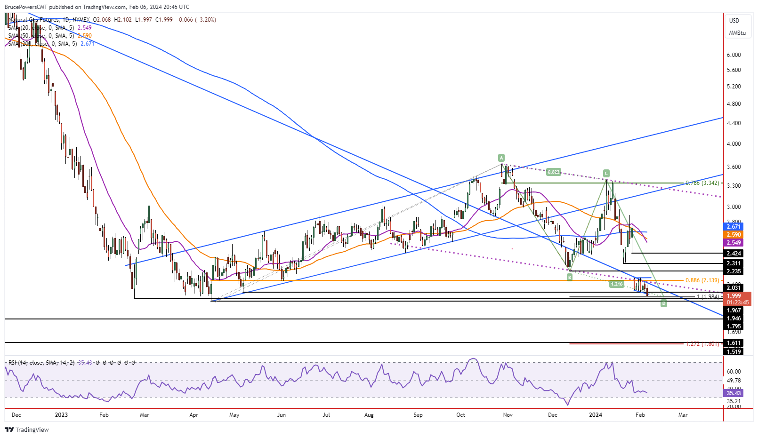Select the SMA 50 legend value 2.590

[85, 36]
